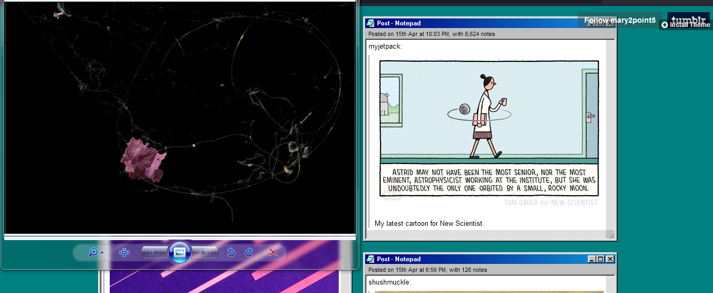Image resolution: width=713 pixels, height=293 pixels.
Task: Go to the next photo
Action: tap(205, 253)
